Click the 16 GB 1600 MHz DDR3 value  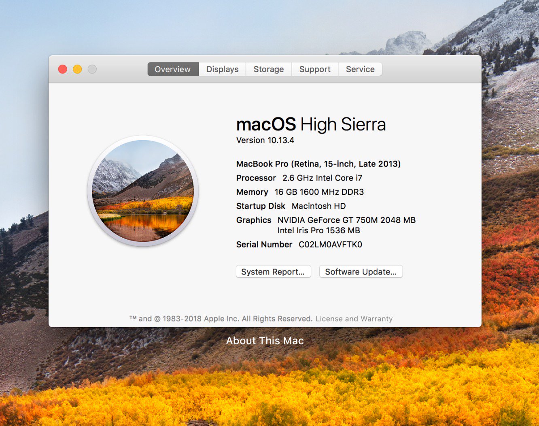pyautogui.click(x=319, y=192)
